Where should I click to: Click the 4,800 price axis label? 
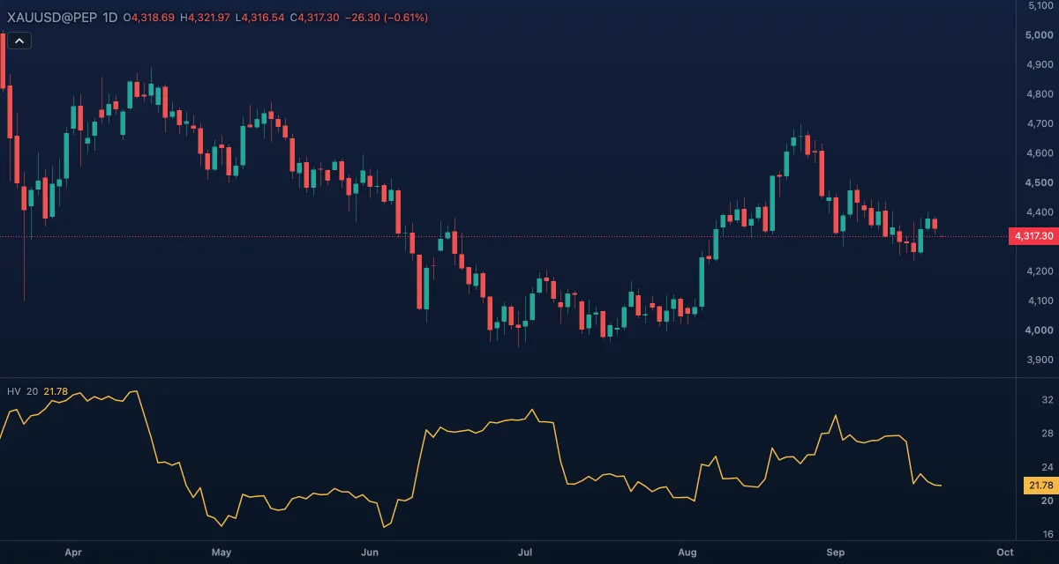(x=1038, y=94)
